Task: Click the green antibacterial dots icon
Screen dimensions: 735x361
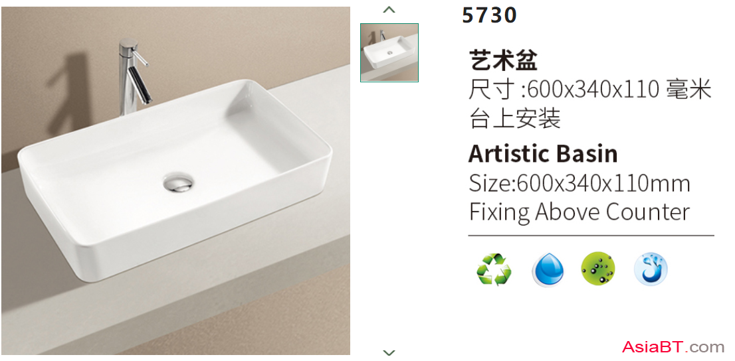Action: [597, 269]
